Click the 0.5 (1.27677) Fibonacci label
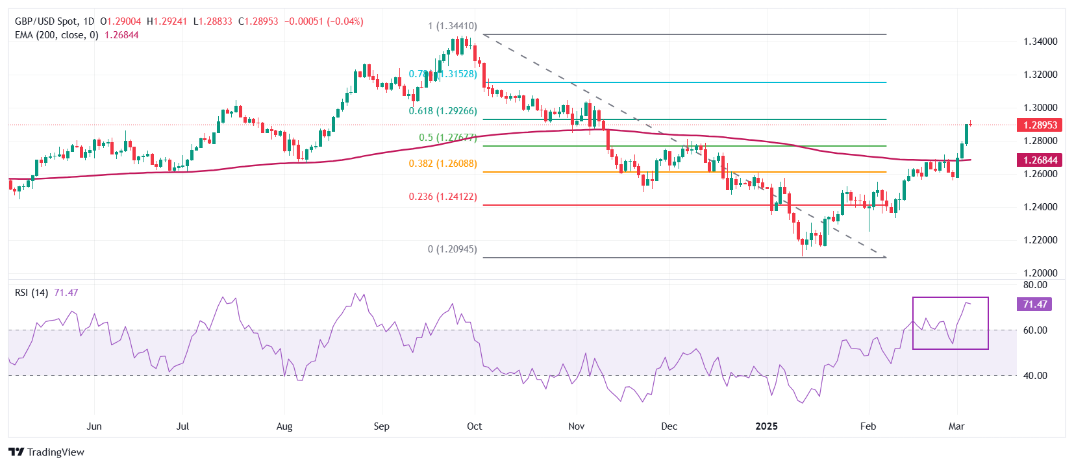This screenshot has height=466, width=1074. (447, 138)
